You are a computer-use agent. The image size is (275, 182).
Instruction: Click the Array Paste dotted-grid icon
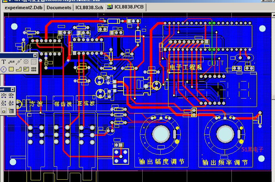(x=34, y=69)
